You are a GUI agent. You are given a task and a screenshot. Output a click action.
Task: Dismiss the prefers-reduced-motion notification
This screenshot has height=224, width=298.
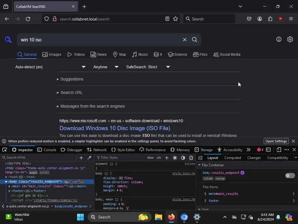[293, 141]
